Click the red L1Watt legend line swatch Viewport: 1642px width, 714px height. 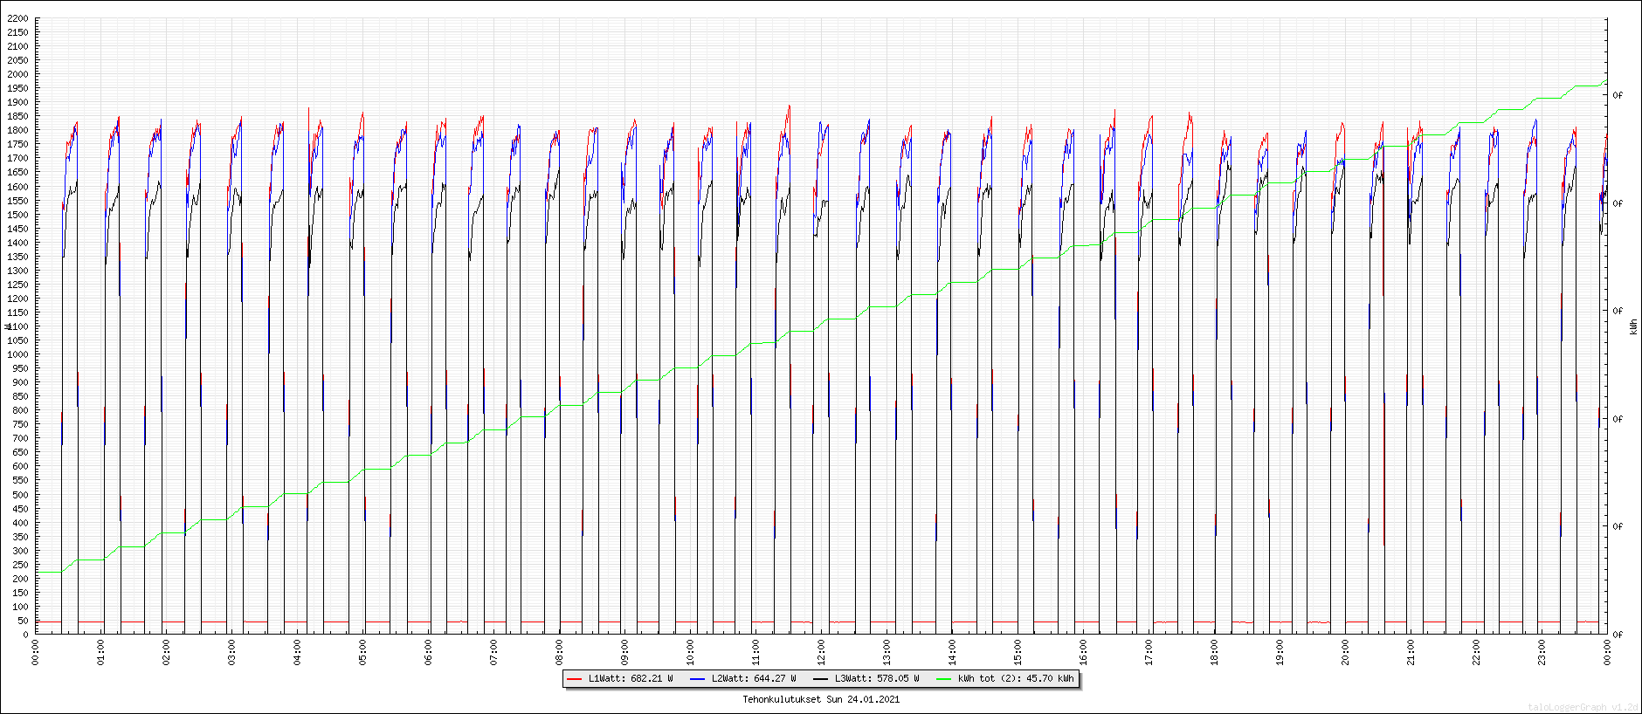[574, 678]
